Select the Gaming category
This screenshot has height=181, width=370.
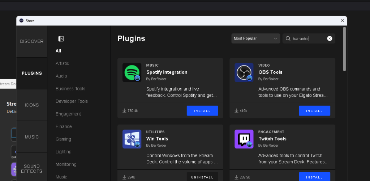pyautogui.click(x=63, y=139)
